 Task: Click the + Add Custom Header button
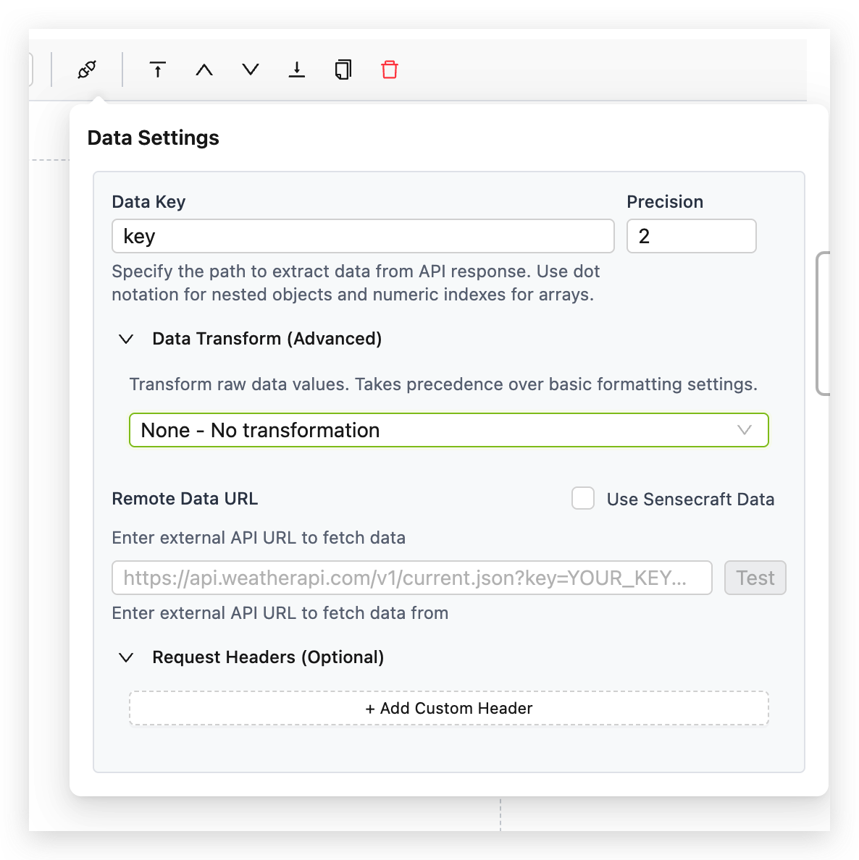tap(448, 708)
